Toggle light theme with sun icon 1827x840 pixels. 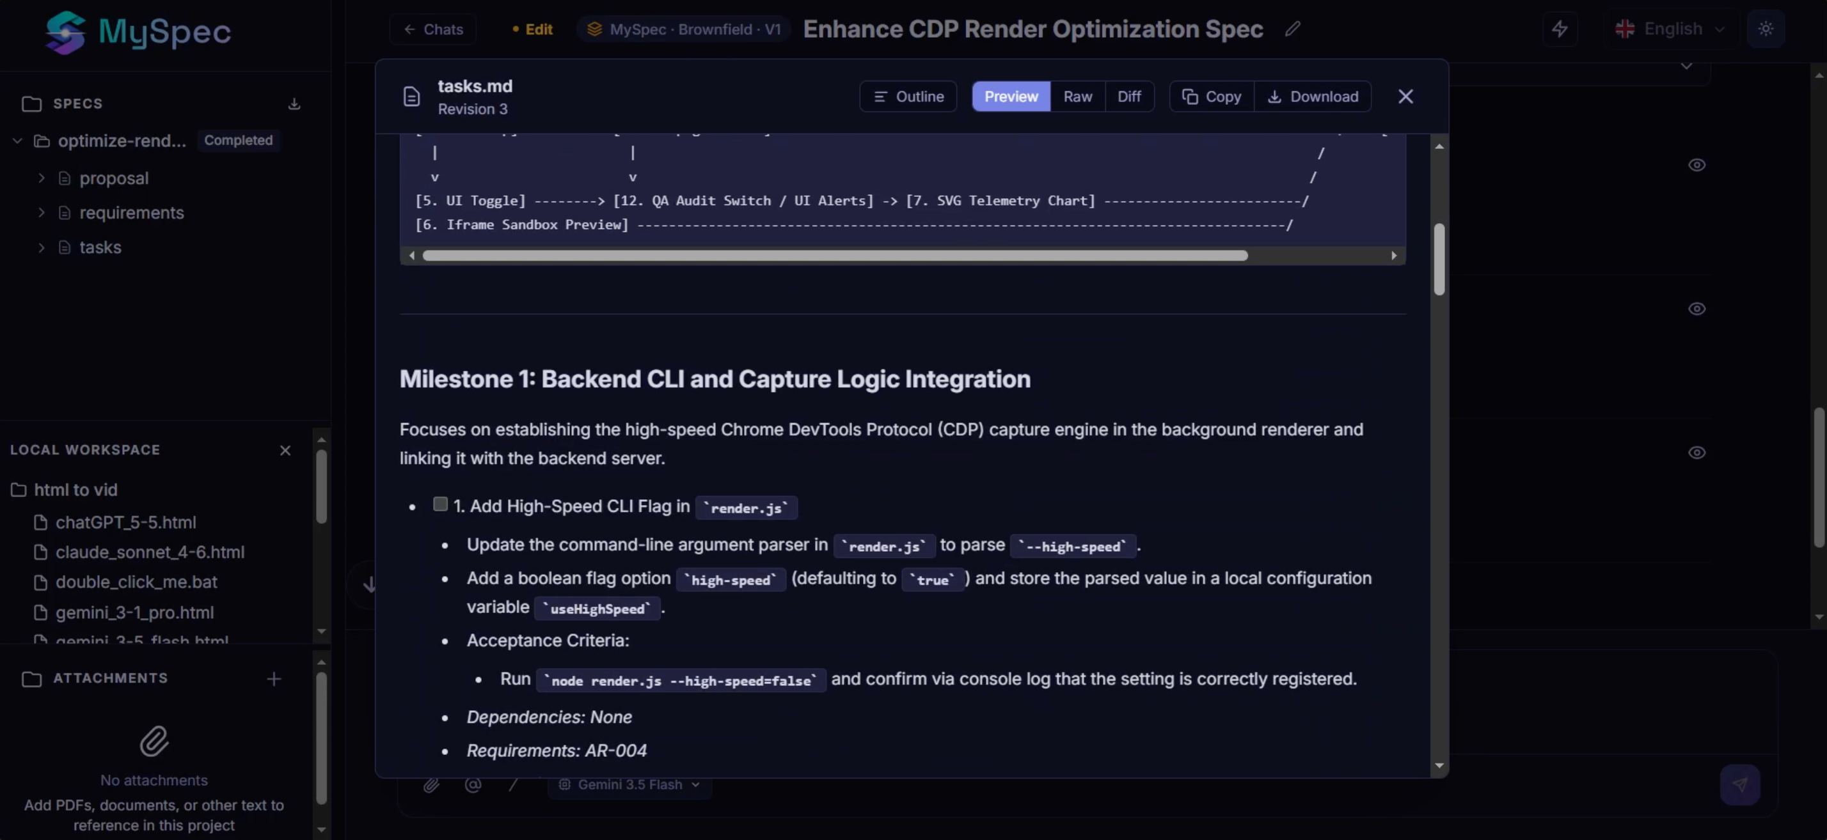coord(1766,29)
